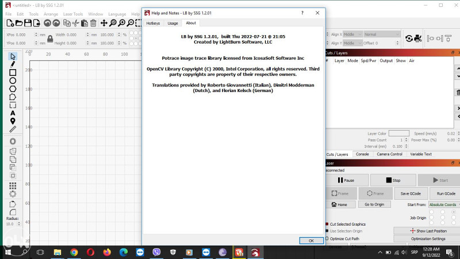460x259 pixels.
Task: Click the Paste clipboard icon
Action: [x=85, y=23]
